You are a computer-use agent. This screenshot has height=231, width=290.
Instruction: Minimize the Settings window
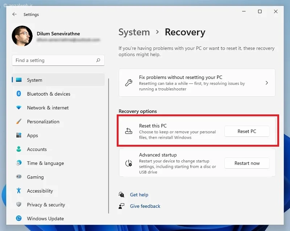coord(244,12)
